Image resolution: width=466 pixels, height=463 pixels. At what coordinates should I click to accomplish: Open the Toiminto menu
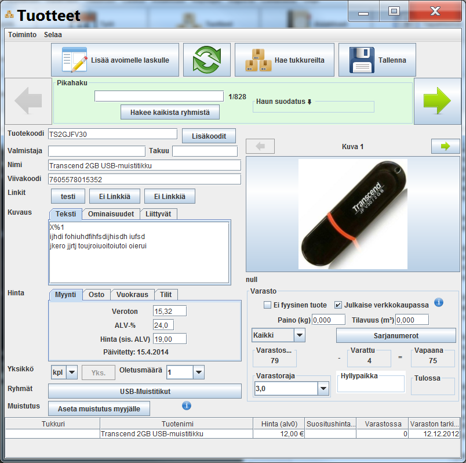[x=22, y=35]
